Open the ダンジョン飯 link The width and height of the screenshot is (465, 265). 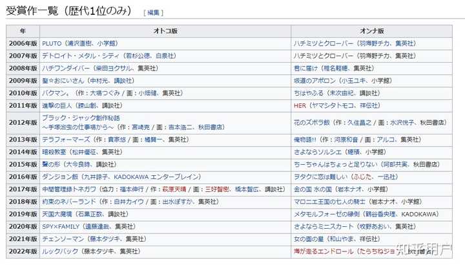point(60,177)
